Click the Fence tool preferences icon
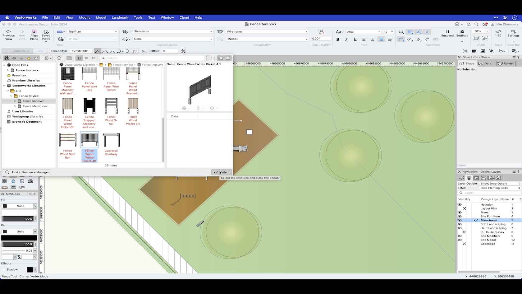Screen dimensions: 522x294 183,51
